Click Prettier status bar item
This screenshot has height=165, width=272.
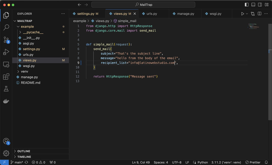(x=253, y=162)
